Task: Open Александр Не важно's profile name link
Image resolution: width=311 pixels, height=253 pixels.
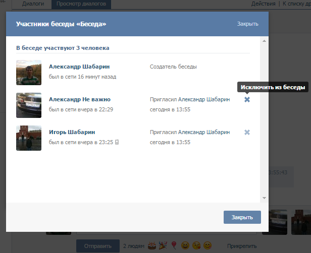Action: pyautogui.click(x=80, y=99)
